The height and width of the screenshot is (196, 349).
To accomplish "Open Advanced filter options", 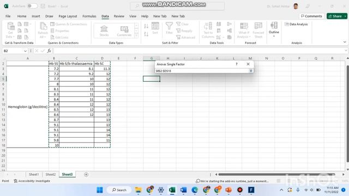I will point(185,38).
